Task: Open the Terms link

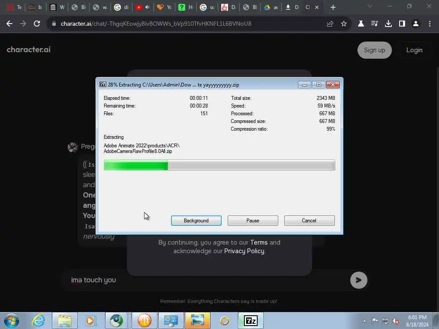Action: (x=259, y=242)
